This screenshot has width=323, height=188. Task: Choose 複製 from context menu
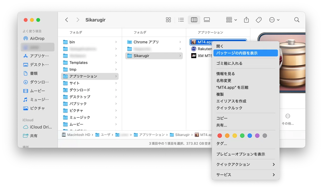pyautogui.click(x=245, y=94)
